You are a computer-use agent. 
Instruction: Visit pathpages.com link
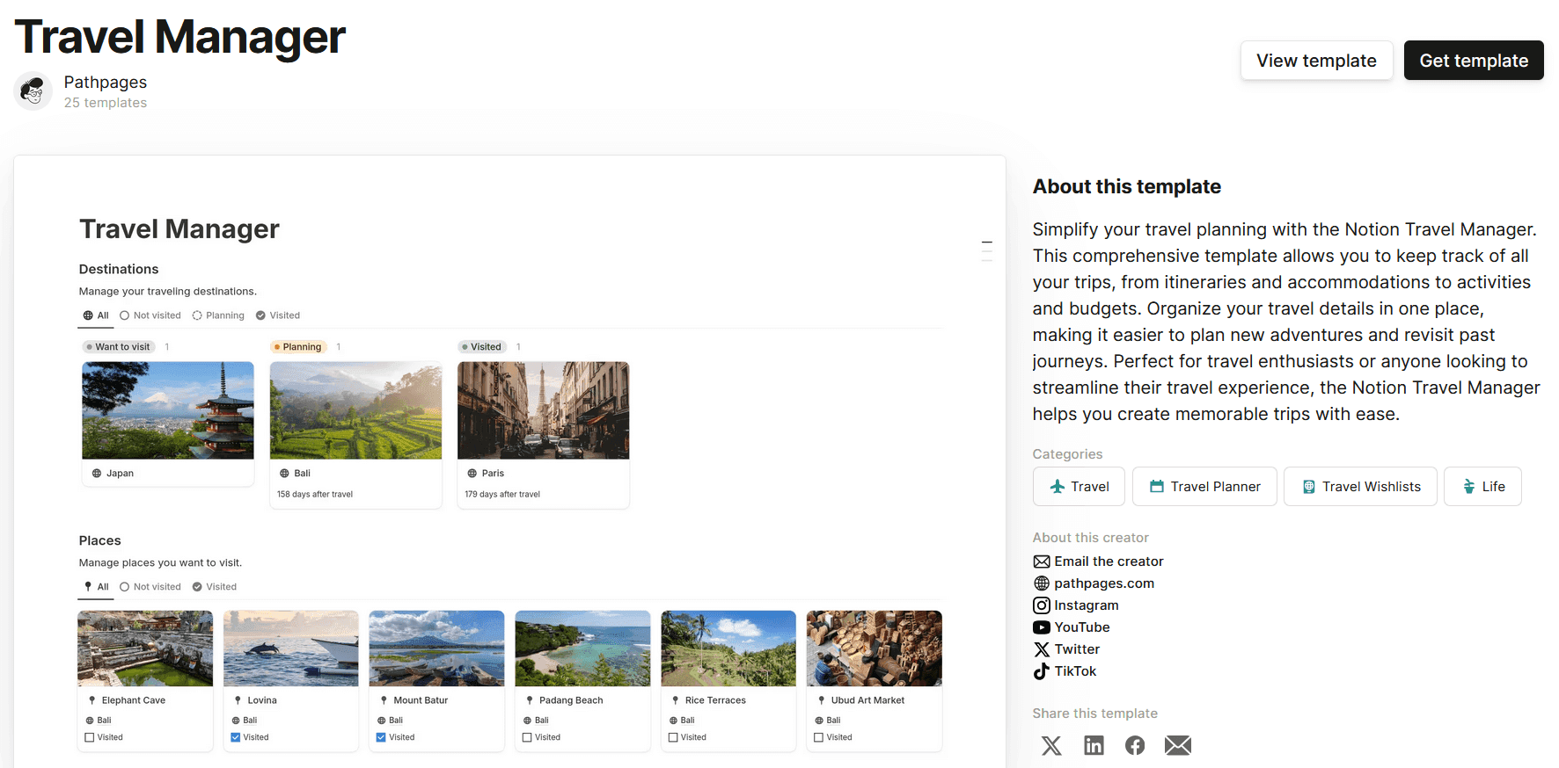point(1104,583)
